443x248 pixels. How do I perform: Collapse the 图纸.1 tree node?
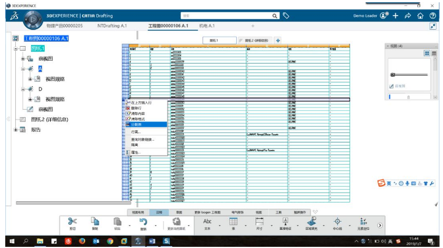coord(16,48)
